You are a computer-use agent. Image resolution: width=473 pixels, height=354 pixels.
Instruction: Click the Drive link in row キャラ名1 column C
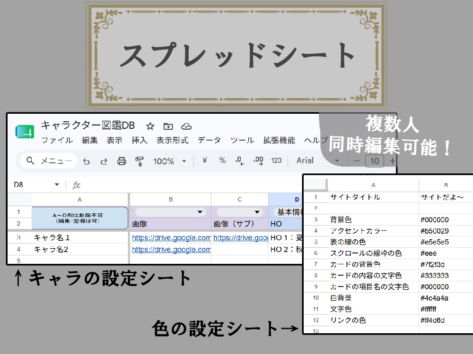(x=241, y=238)
